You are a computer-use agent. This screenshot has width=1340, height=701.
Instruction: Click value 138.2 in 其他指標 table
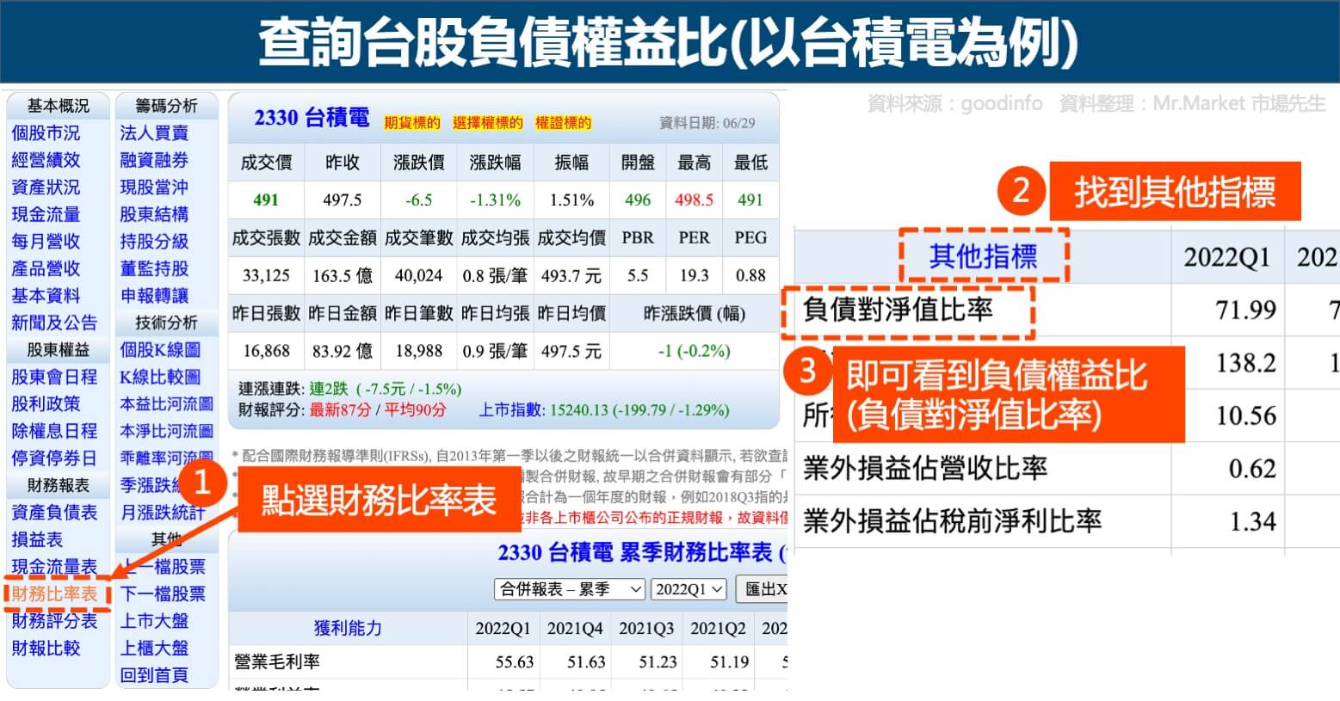click(x=1245, y=363)
